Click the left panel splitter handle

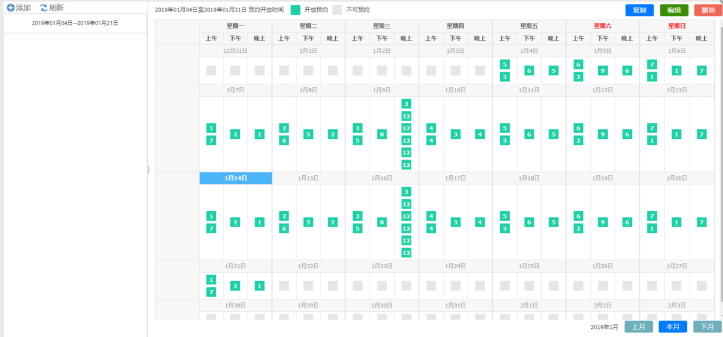(x=149, y=170)
